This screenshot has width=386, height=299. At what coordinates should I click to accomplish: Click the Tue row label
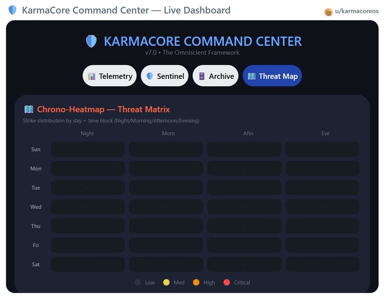pos(35,188)
